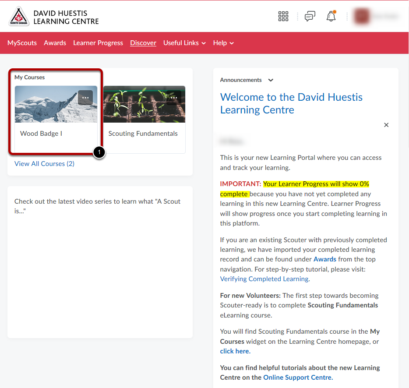Open the Scouting Fundamentals course image
Viewport: 409px width, 388px height.
tap(144, 104)
